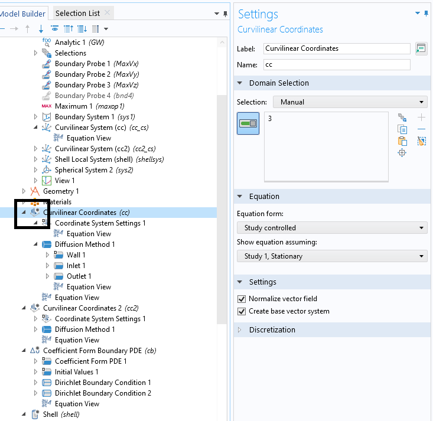Click the Clear Selection broom icon
This screenshot has height=421, width=433.
pyautogui.click(x=421, y=141)
